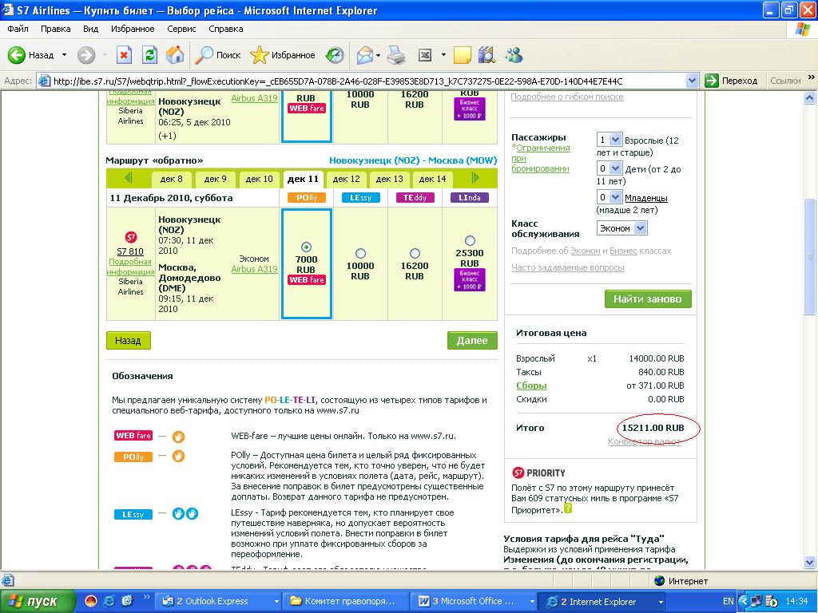Open the Комитет правопоря... folder taskbar button

pos(347,601)
